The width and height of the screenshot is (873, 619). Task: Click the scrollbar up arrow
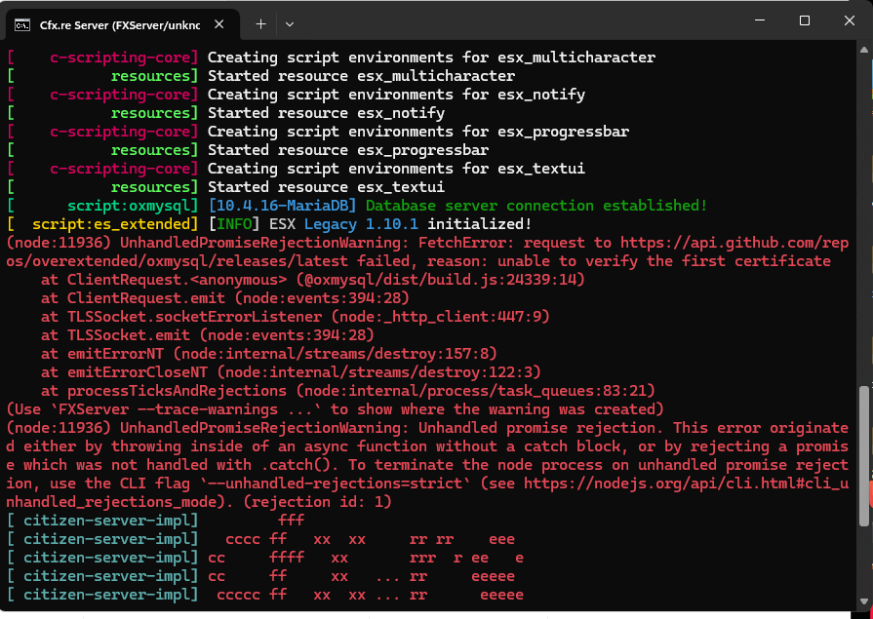pos(864,50)
